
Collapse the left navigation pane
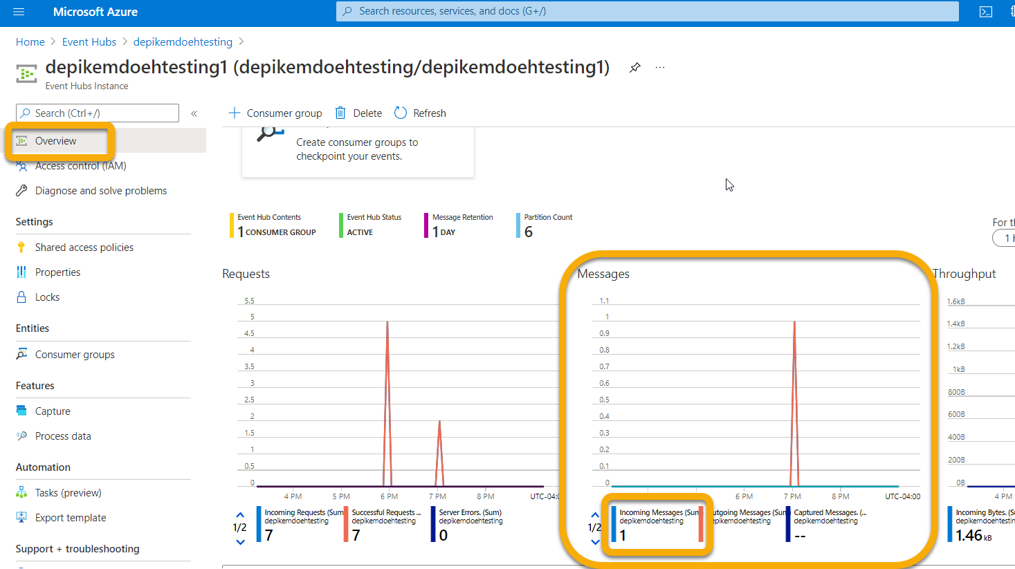[x=194, y=113]
